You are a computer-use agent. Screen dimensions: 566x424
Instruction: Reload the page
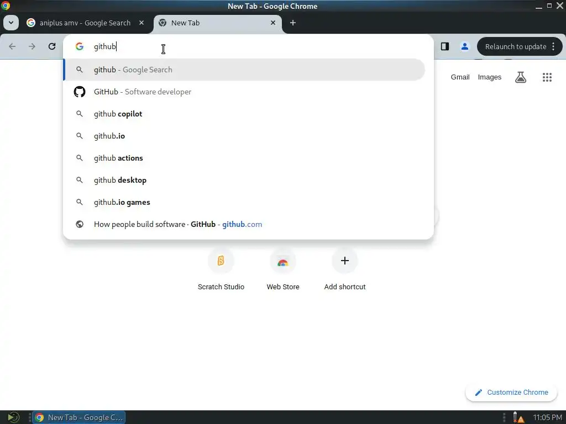click(52, 46)
